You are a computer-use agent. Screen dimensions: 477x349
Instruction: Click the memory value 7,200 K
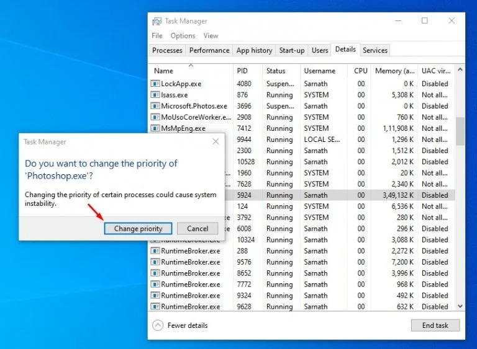click(x=402, y=262)
